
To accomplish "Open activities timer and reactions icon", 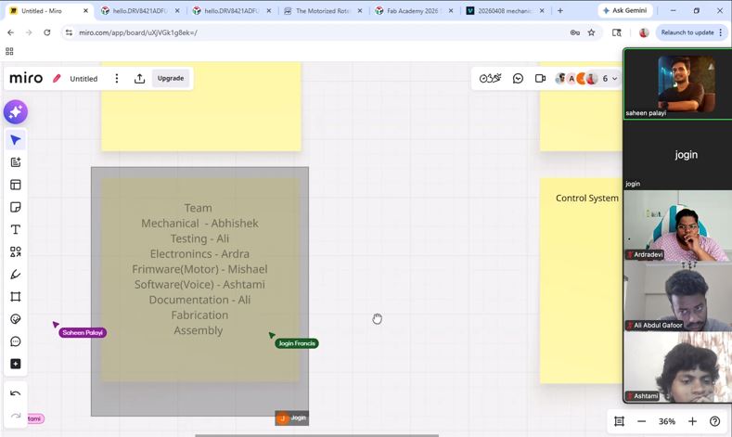I will [490, 79].
